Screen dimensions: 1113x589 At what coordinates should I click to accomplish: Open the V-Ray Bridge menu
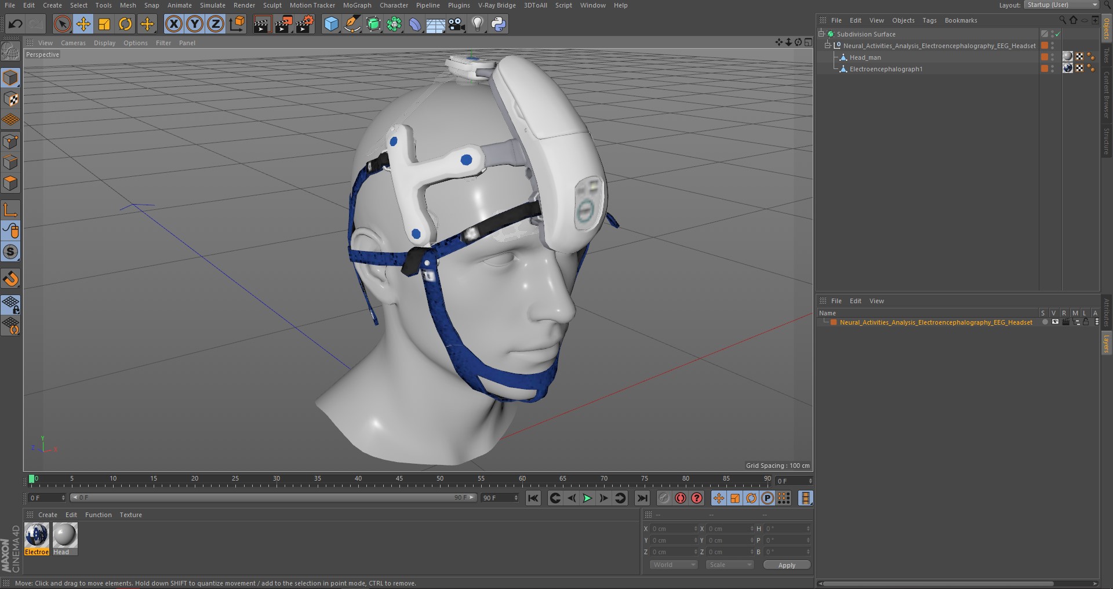[497, 5]
